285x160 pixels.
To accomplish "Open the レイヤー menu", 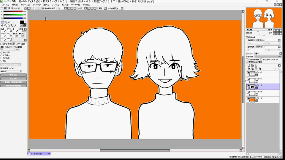I will pyautogui.click(x=37, y=5).
